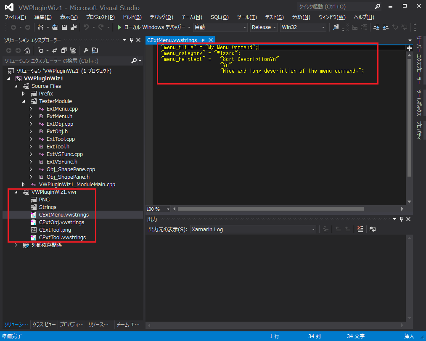Clear all output with the red X icon

pos(360,229)
